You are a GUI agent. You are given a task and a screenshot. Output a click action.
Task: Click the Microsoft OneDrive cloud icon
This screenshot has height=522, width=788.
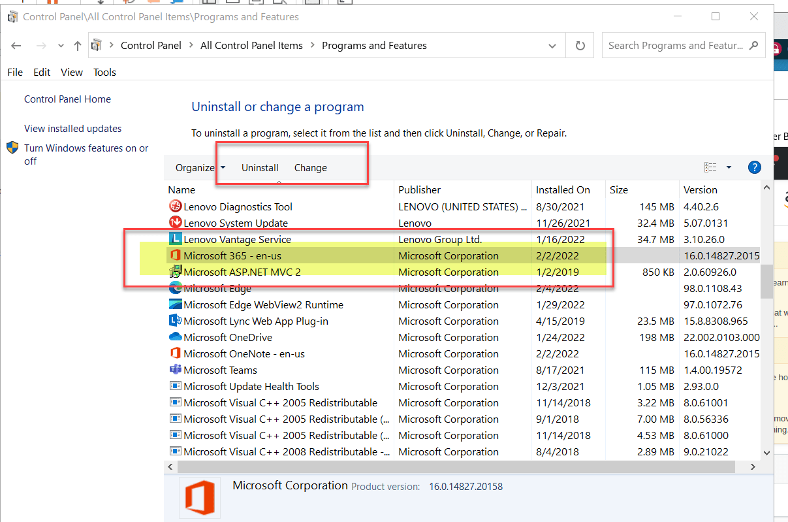point(175,337)
